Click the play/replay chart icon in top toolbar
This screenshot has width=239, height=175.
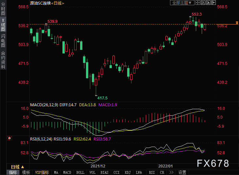209,3
